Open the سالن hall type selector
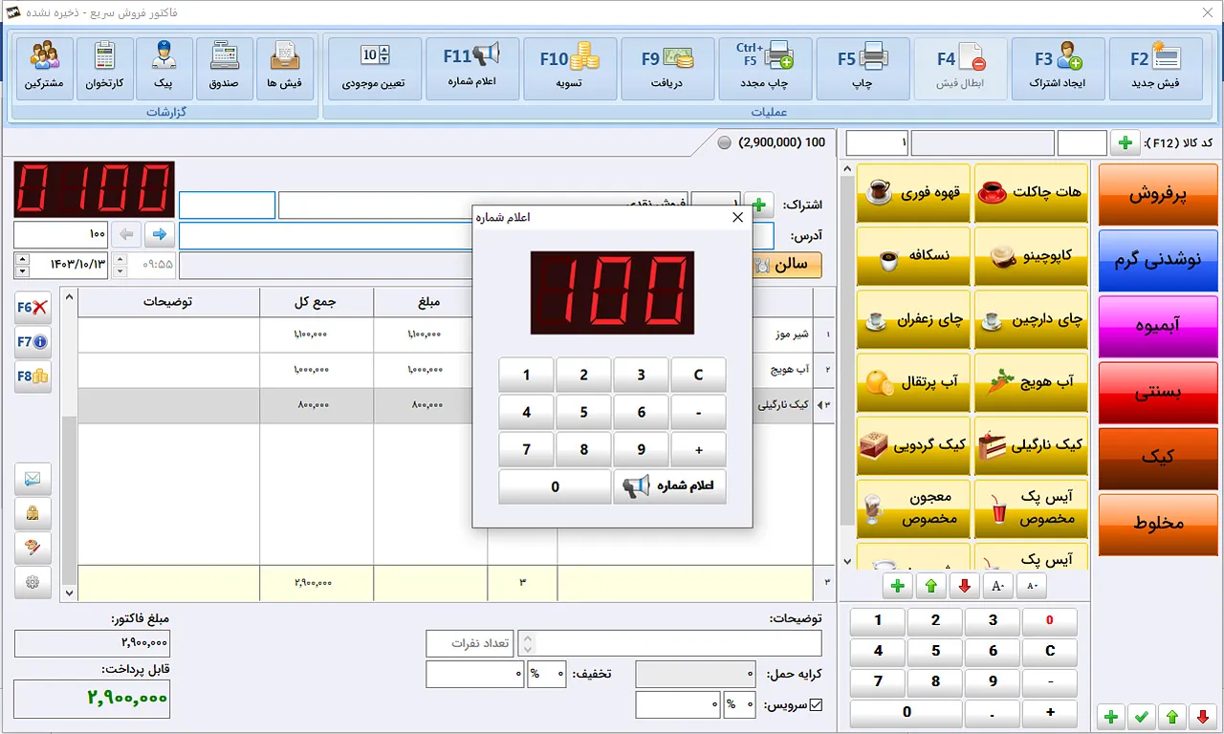The image size is (1224, 734). pyautogui.click(x=787, y=265)
